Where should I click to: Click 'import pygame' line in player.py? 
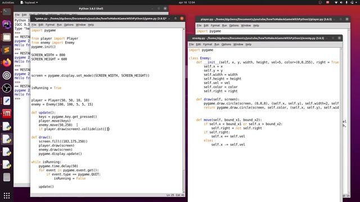coord(209,31)
